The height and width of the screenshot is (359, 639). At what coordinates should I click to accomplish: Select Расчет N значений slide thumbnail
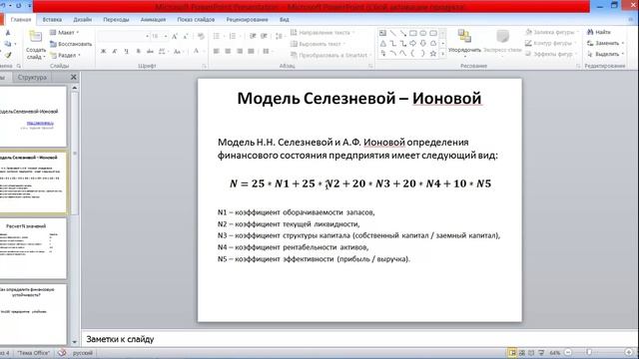tap(33, 248)
